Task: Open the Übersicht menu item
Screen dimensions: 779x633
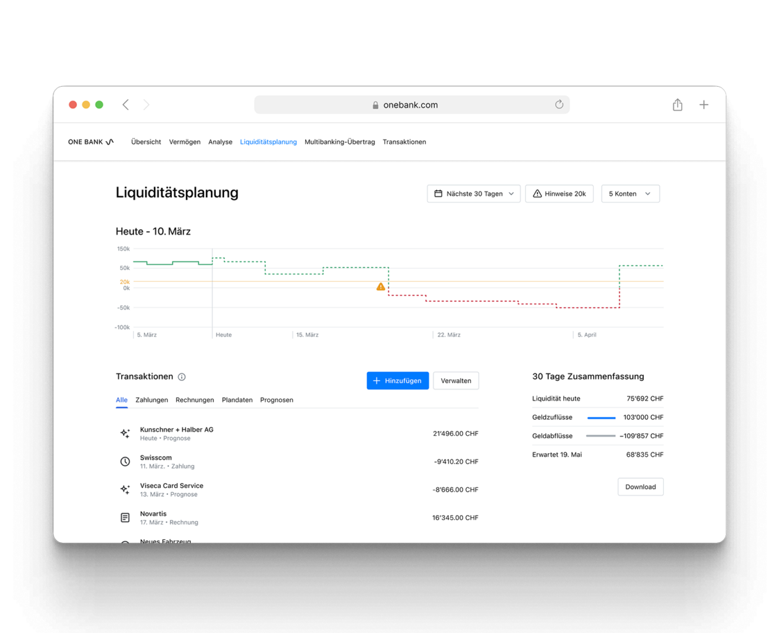Action: pos(146,142)
